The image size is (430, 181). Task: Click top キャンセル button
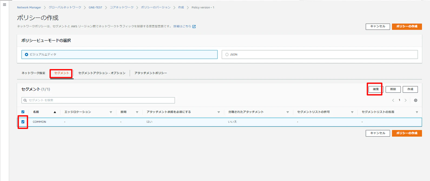point(378,26)
